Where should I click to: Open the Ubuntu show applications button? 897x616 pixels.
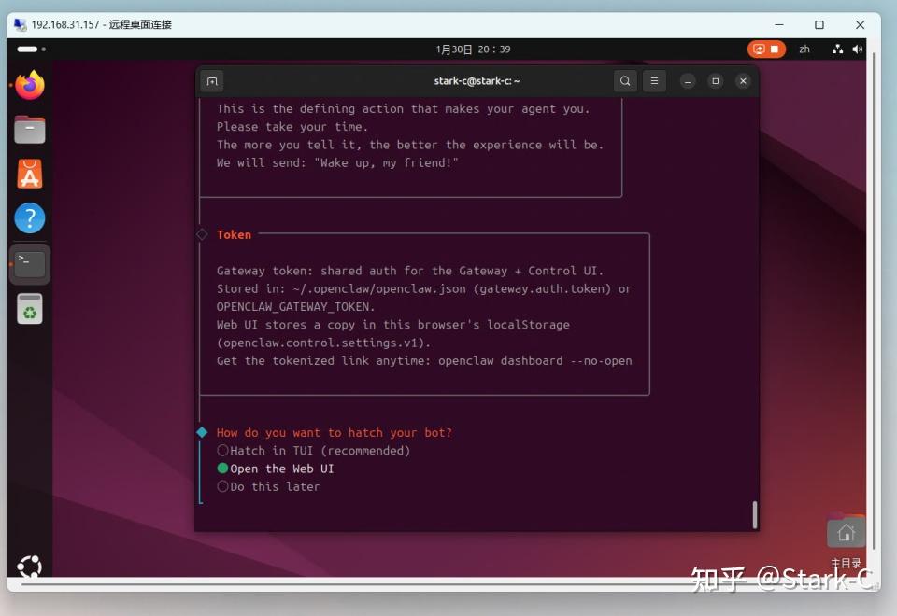coord(30,566)
